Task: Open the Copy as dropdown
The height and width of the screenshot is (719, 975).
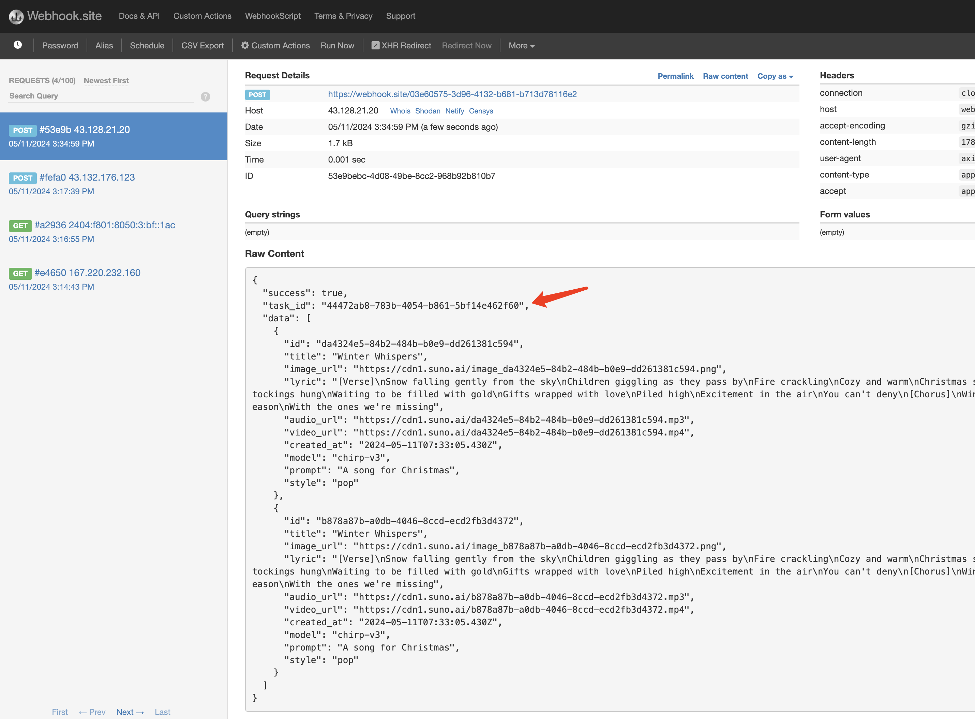Action: [775, 76]
